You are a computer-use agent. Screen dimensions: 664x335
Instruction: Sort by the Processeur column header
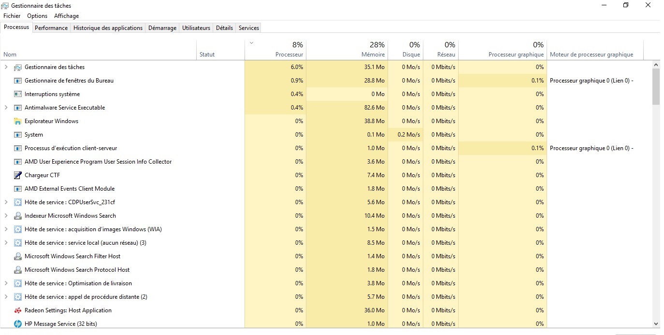tap(289, 55)
